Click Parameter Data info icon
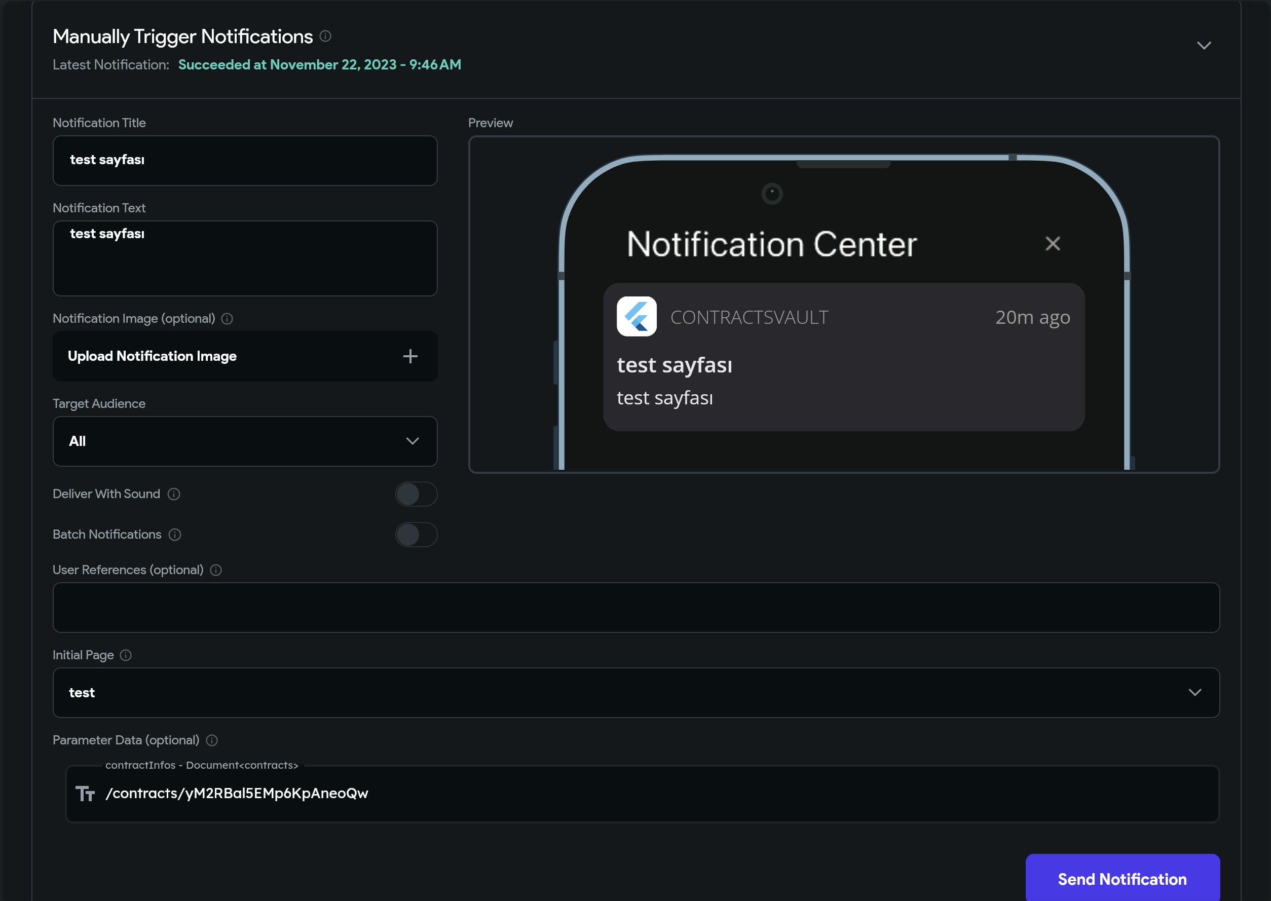 pyautogui.click(x=212, y=741)
